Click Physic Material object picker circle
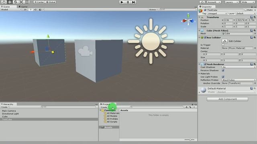Screen dimensions: 257x144 (x=255, y=48)
